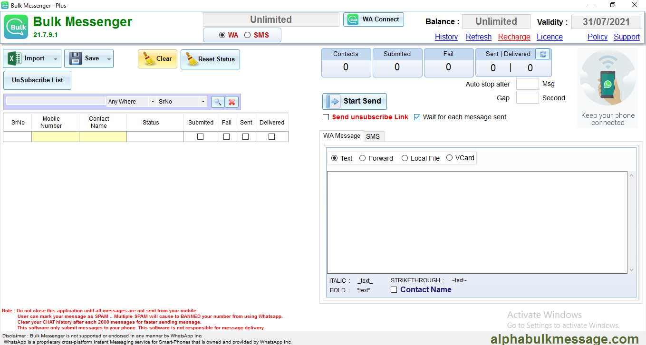Tick the Sent checkbox in the grid row
646x345 pixels.
(x=246, y=137)
